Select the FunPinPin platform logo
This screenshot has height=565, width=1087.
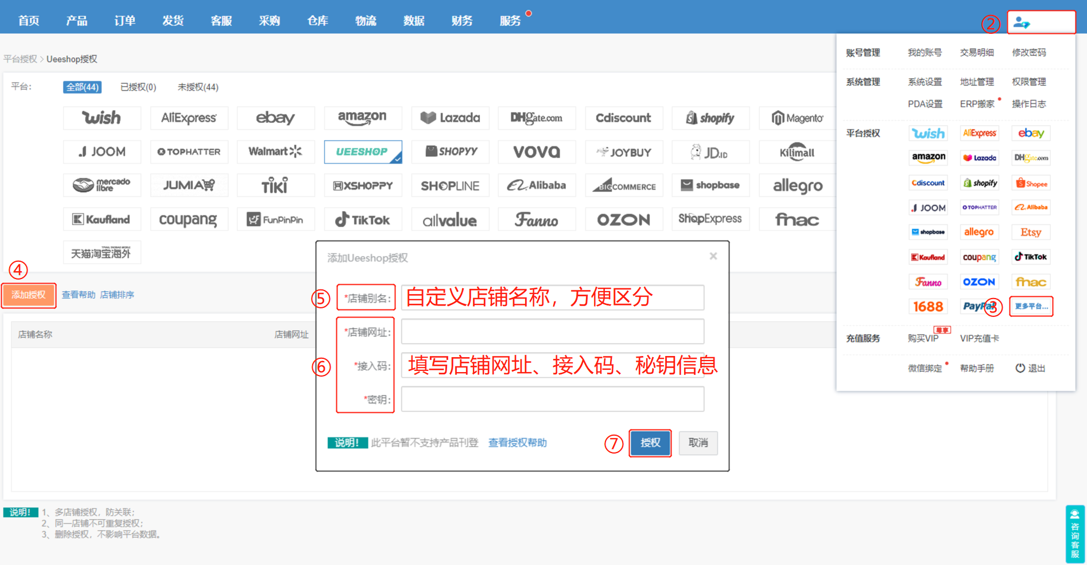(275, 219)
